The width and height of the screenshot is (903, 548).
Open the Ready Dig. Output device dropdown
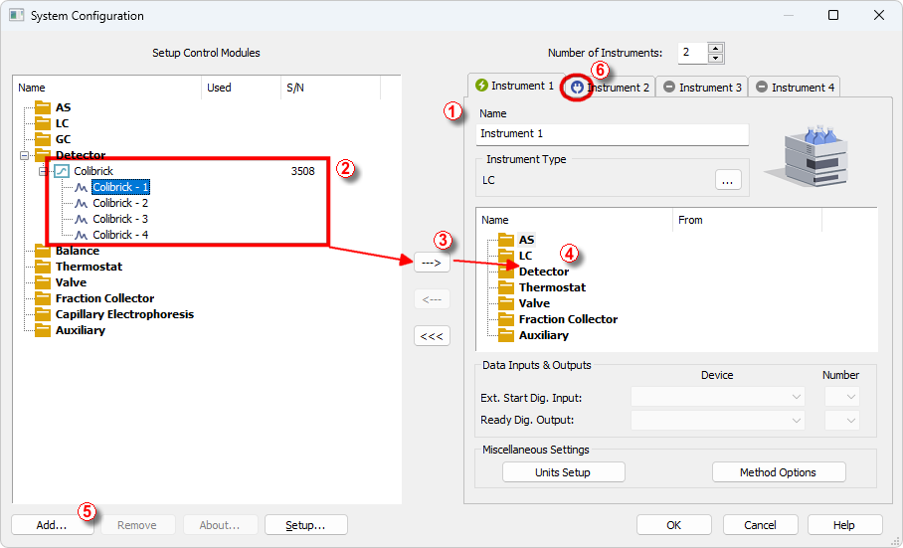[717, 421]
